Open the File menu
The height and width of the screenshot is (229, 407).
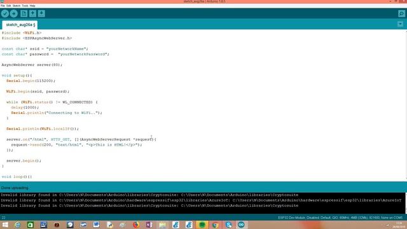(x=3, y=6)
